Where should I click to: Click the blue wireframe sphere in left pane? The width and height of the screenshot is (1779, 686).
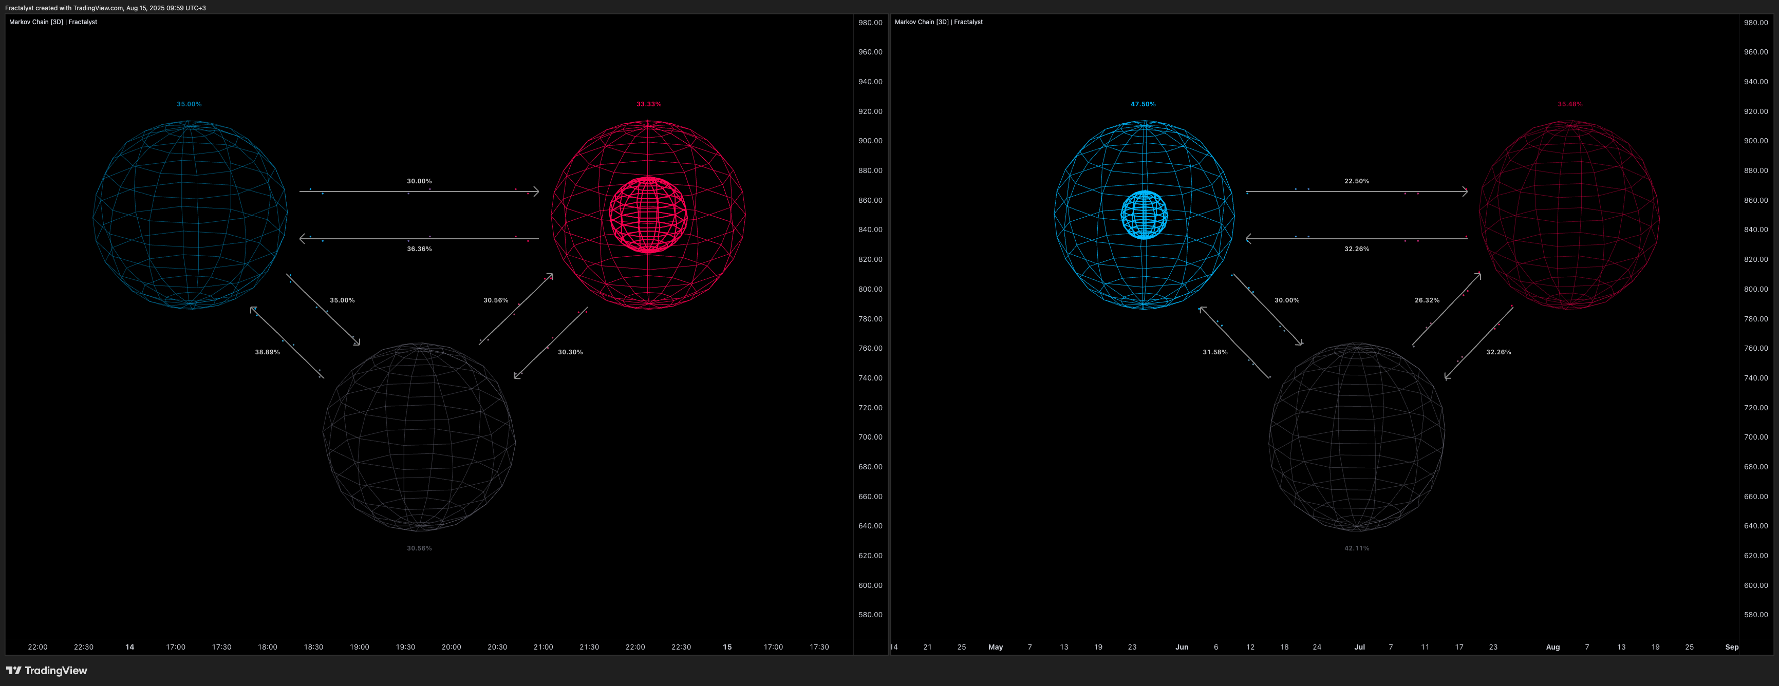pos(190,215)
